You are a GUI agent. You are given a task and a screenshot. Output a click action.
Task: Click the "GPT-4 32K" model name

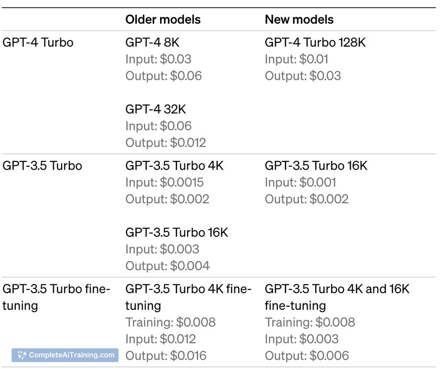(156, 109)
